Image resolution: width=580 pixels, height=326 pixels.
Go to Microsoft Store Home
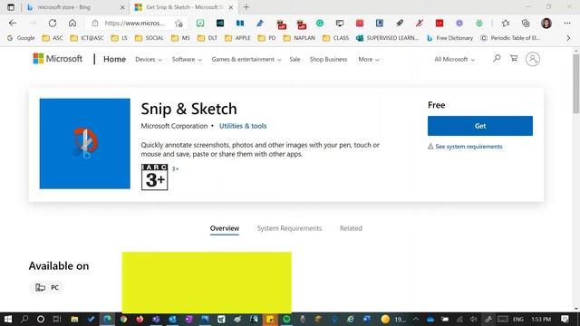click(115, 59)
